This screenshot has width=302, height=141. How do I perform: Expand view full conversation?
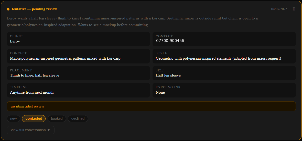point(31,130)
